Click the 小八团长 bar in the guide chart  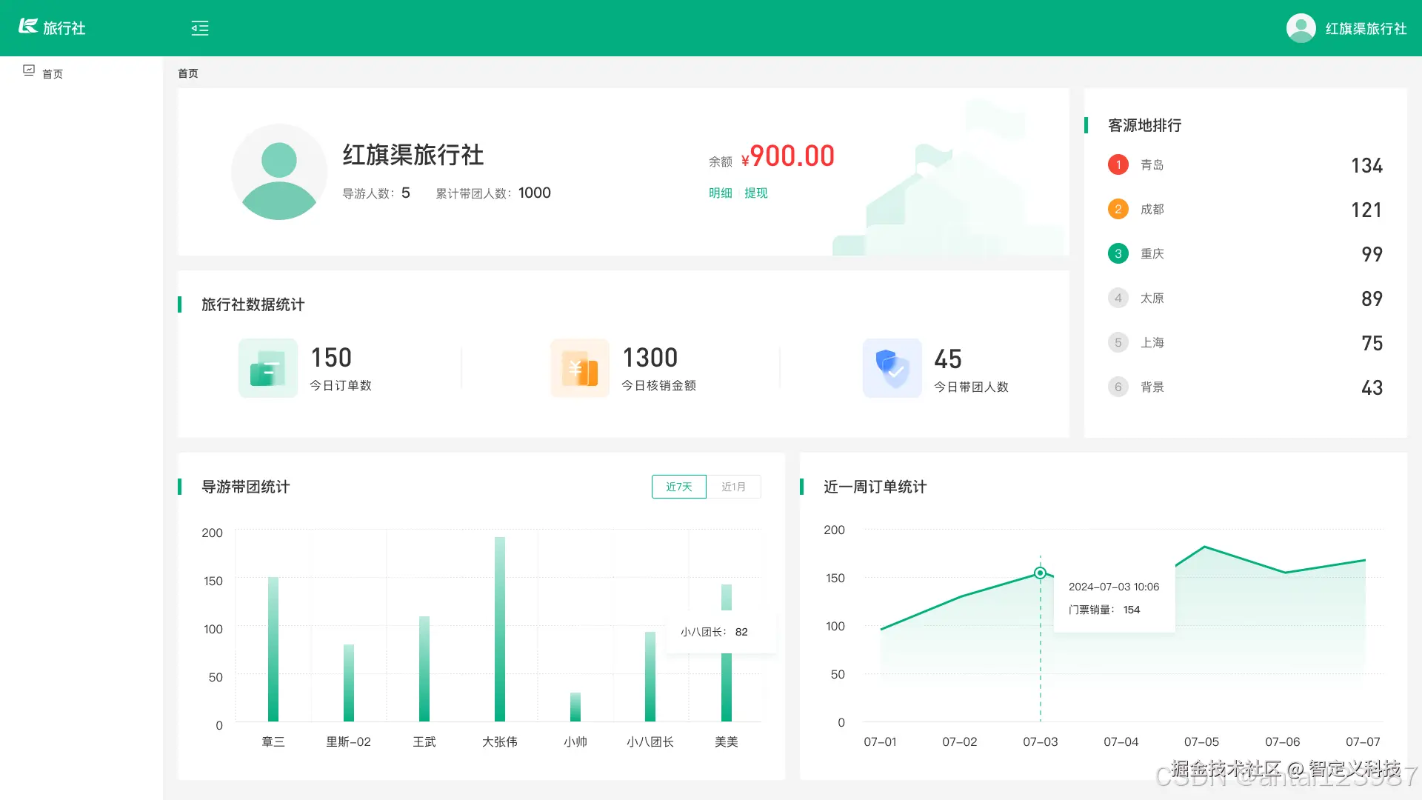point(650,676)
